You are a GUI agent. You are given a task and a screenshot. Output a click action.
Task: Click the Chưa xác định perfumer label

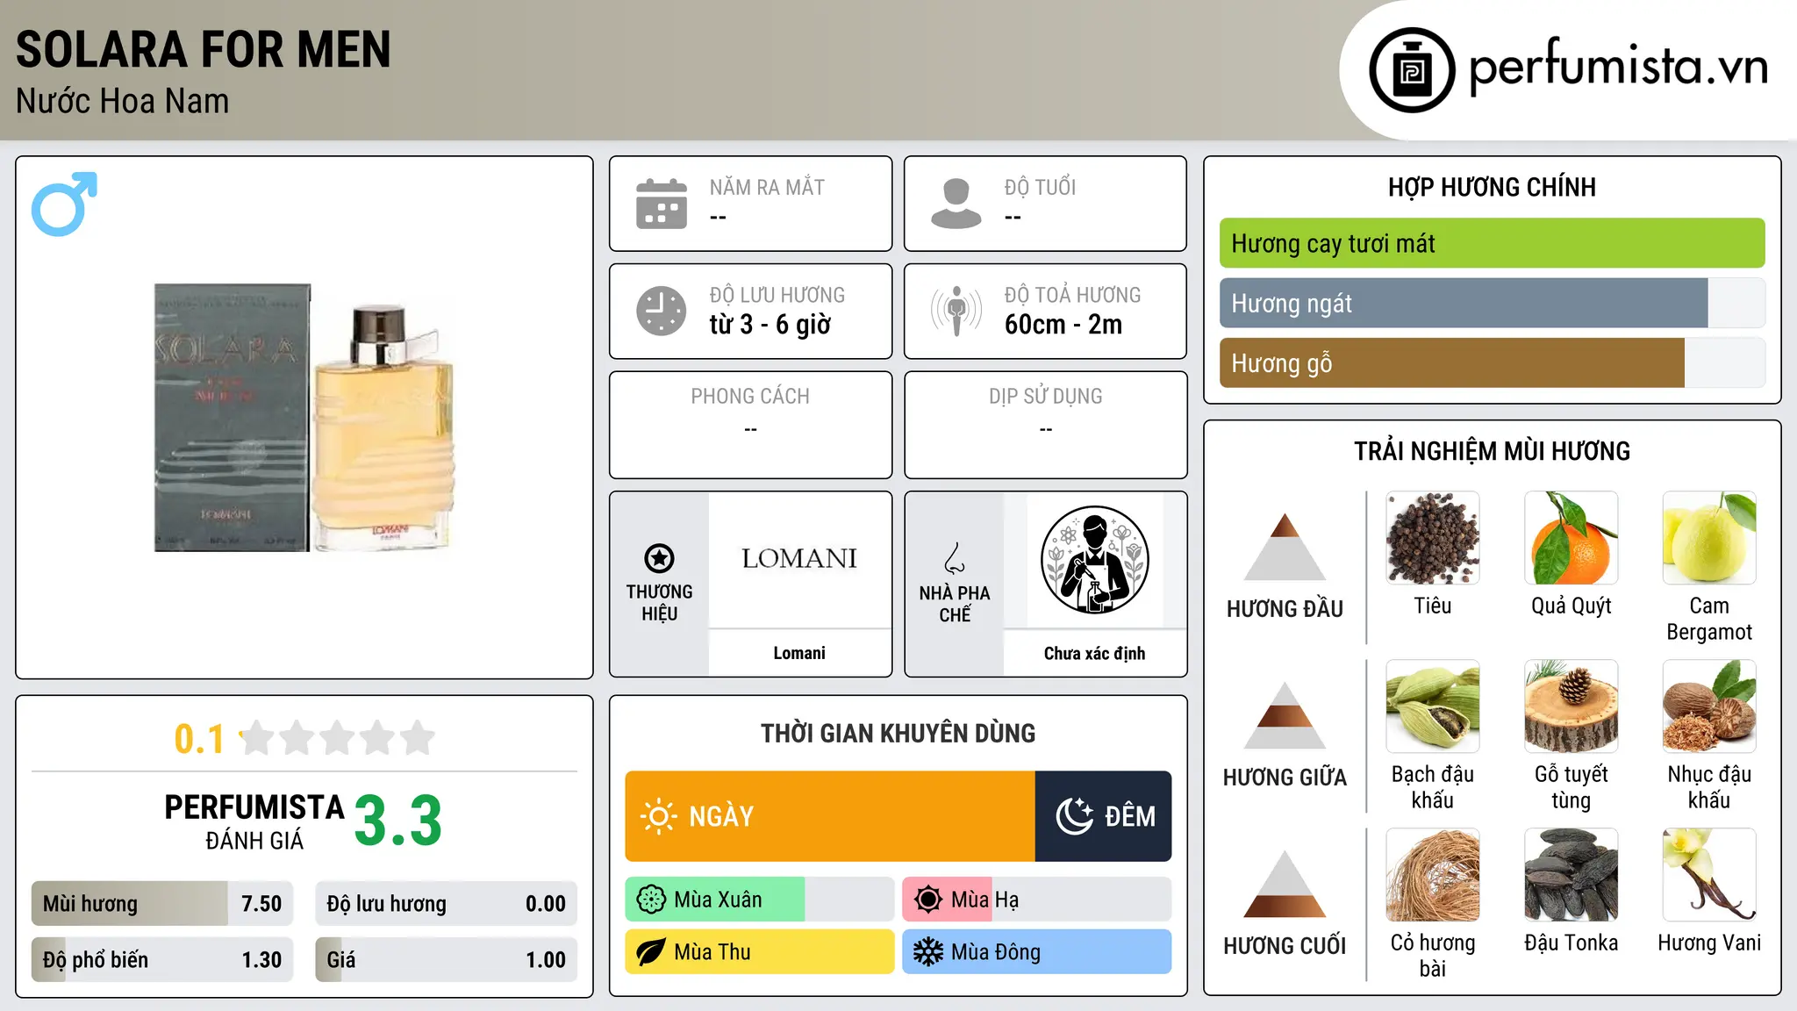[1095, 653]
